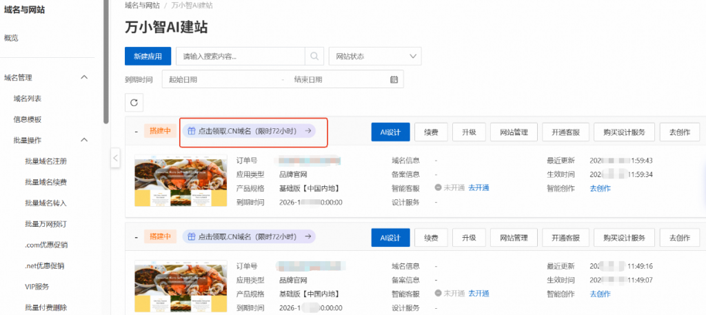Collapse the 批量操作 sidebar section
Viewport: 706px width, 315px height.
[x=85, y=140]
